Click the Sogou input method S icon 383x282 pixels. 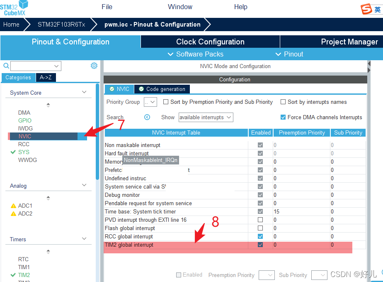point(366,9)
